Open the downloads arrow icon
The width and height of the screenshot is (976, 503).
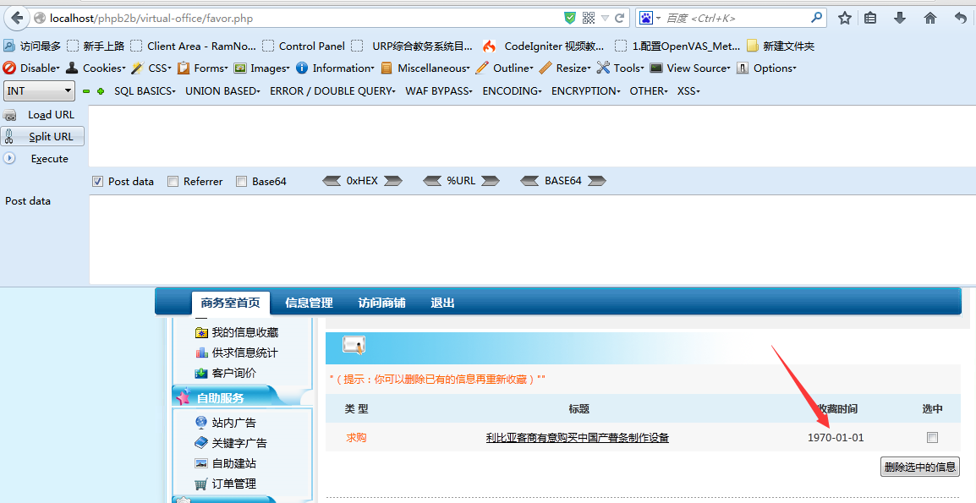[900, 18]
